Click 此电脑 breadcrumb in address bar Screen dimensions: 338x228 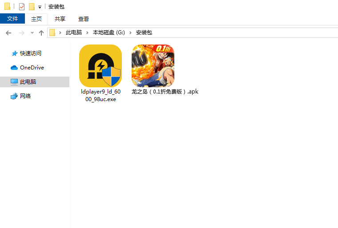click(x=74, y=33)
